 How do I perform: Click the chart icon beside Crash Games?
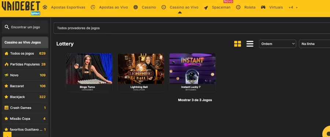[x=7, y=108]
